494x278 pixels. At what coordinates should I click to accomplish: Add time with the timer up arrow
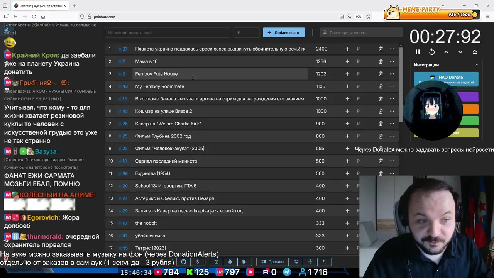click(446, 52)
